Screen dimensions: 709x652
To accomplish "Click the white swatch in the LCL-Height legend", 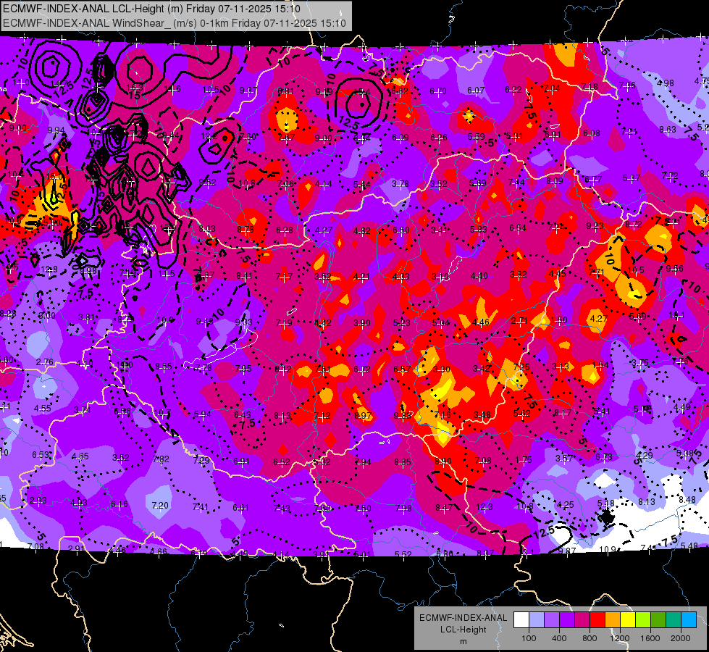I will click(521, 620).
